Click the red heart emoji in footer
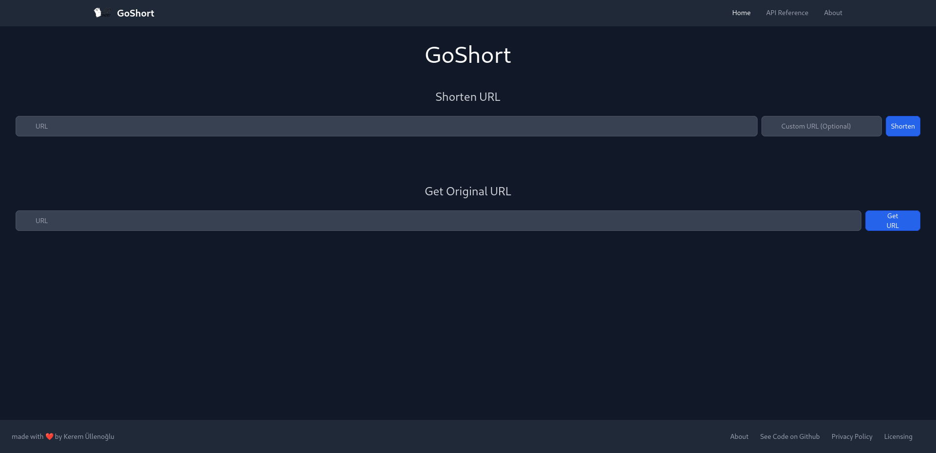 click(x=49, y=436)
